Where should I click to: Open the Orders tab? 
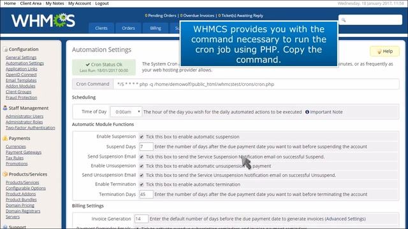tap(129, 28)
